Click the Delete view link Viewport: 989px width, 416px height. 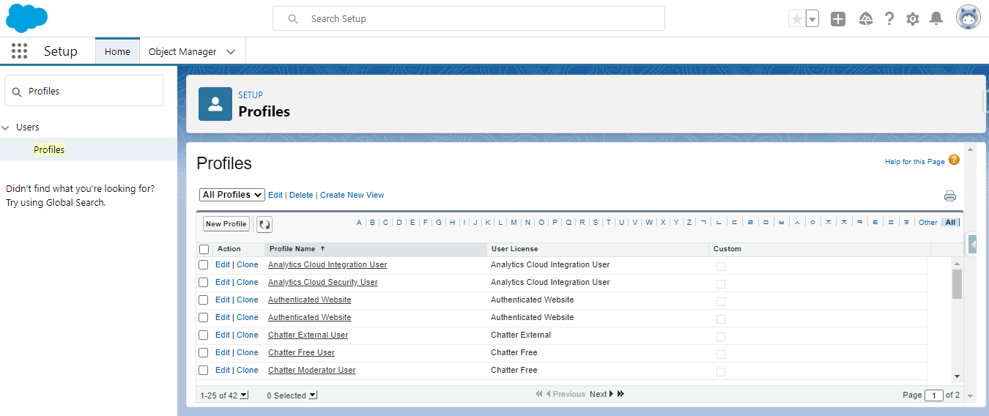coord(301,195)
